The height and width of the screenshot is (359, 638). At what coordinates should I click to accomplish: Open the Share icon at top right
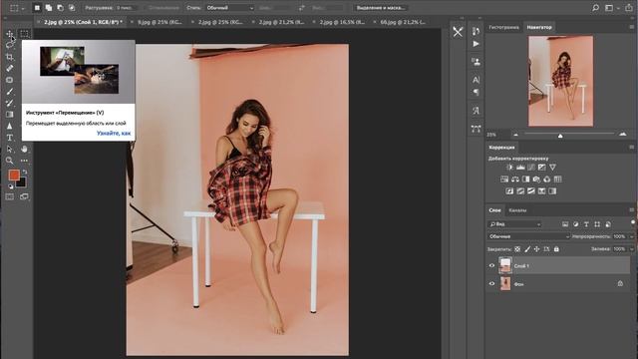pyautogui.click(x=629, y=8)
